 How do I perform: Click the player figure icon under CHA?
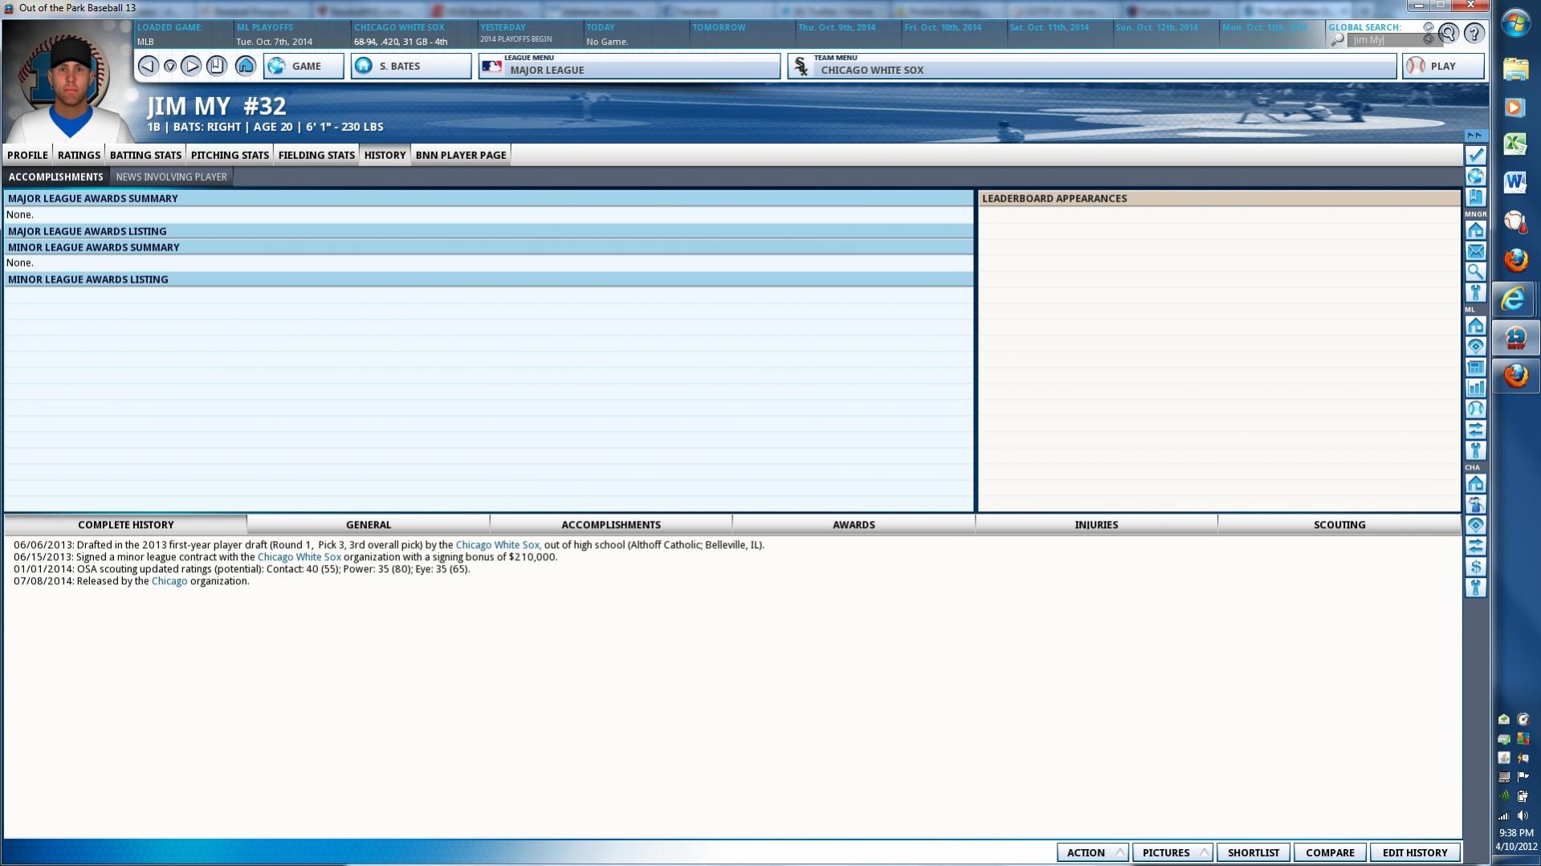[x=1476, y=505]
